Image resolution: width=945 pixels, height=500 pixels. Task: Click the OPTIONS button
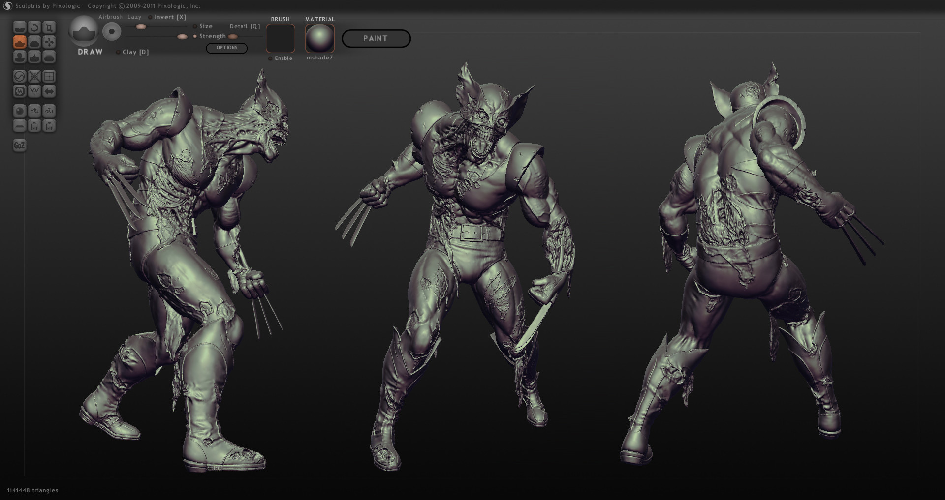[x=226, y=48]
